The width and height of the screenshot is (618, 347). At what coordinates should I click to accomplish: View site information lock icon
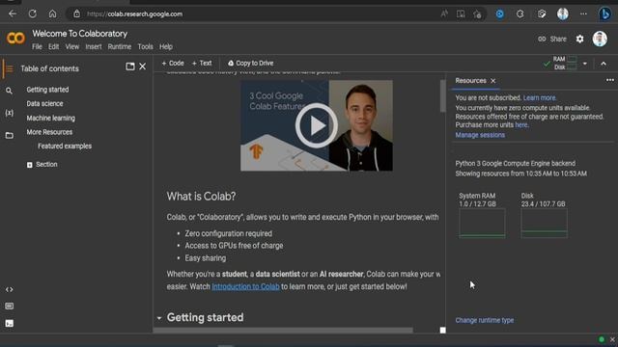coord(77,14)
